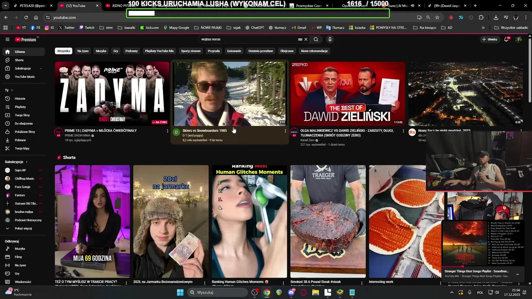Screen dimensions: 532x299
Task: Open the Foxx Gotuje subscription
Action: click(x=23, y=187)
